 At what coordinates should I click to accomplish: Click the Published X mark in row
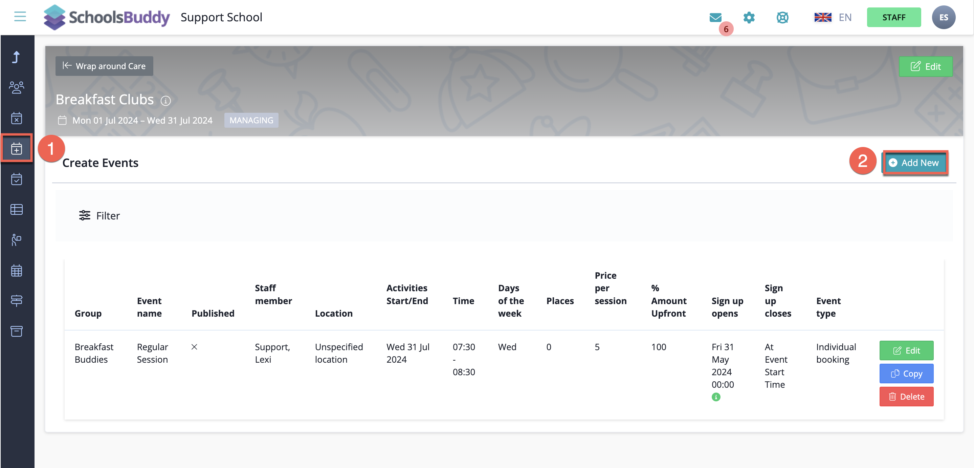coord(194,347)
